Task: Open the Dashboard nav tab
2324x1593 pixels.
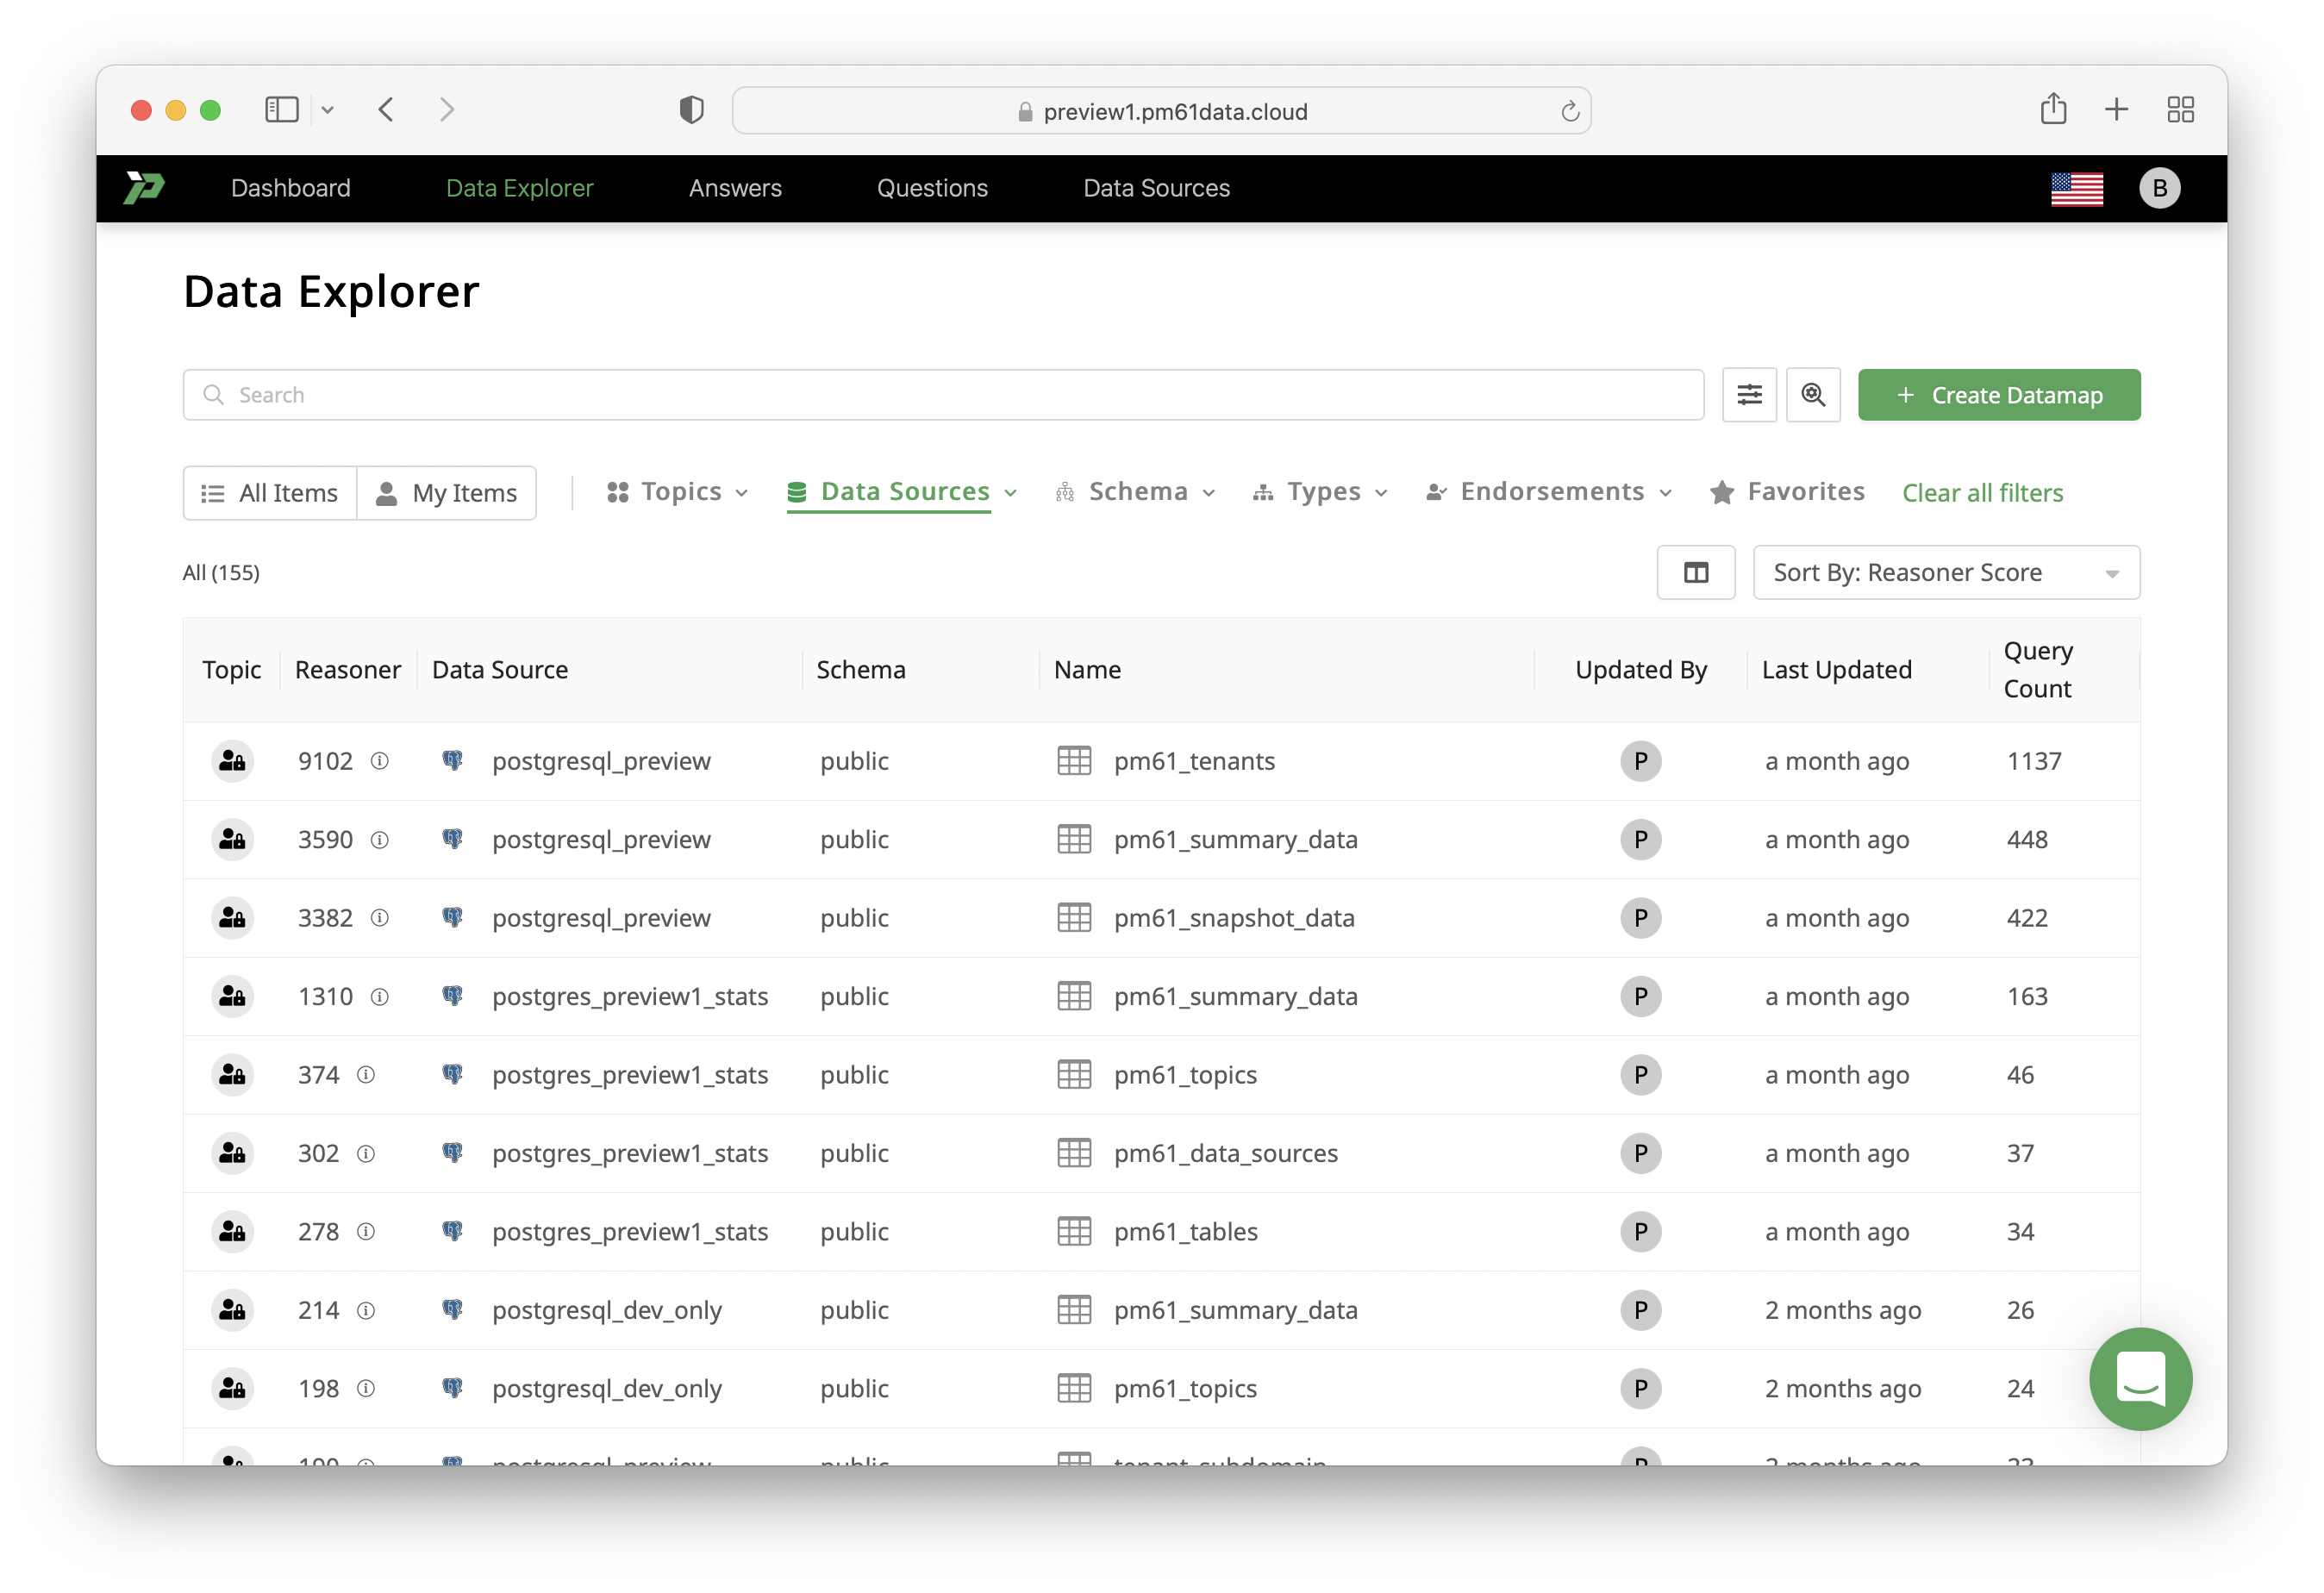Action: coord(290,188)
